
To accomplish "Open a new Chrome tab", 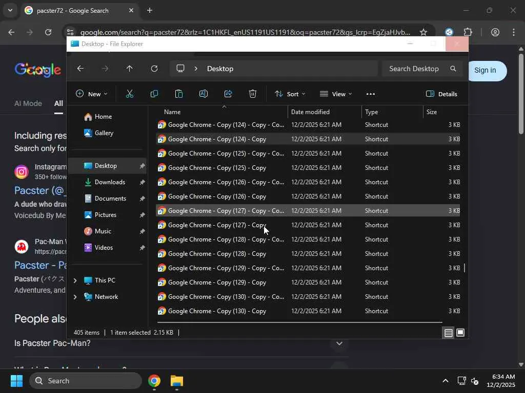I will (150, 10).
